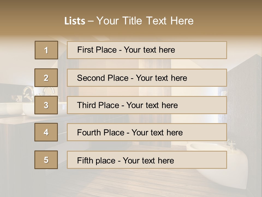The width and height of the screenshot is (262, 197).
Task: Click the slide title text
Action: pyautogui.click(x=129, y=21)
